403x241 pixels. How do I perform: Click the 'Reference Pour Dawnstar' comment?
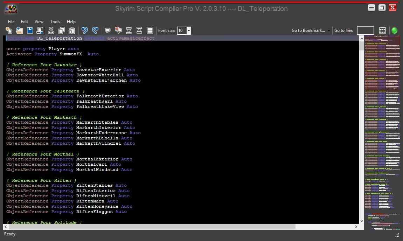(44, 65)
